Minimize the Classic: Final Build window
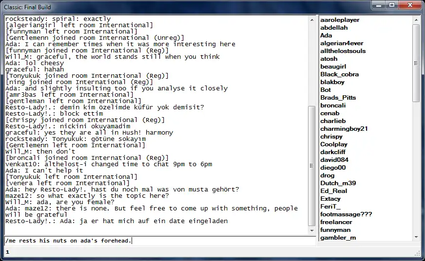425x261 pixels. click(x=379, y=5)
